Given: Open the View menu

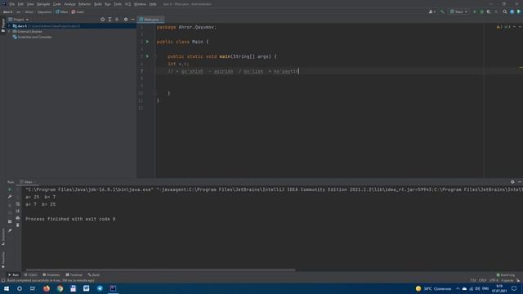Looking at the screenshot, I should 30,4.
